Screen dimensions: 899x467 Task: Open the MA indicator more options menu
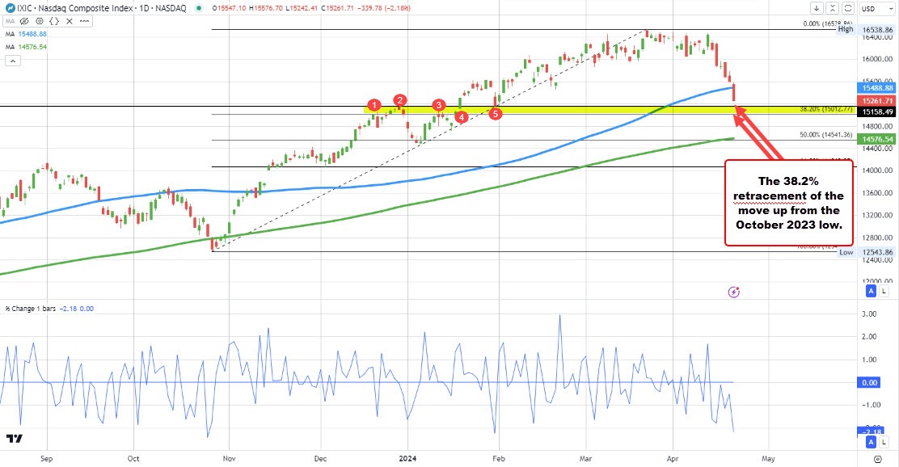coord(84,22)
